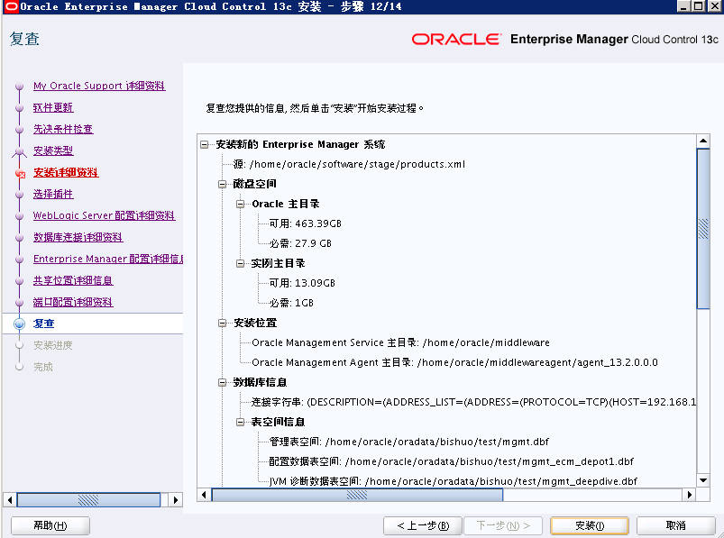Click the gray step dot beside 安装进度
This screenshot has height=538, width=724.
click(19, 344)
